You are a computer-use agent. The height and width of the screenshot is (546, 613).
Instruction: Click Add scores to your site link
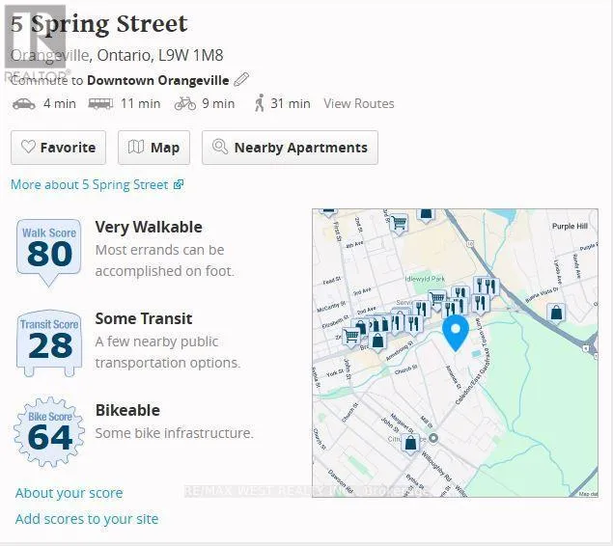pyautogui.click(x=87, y=519)
